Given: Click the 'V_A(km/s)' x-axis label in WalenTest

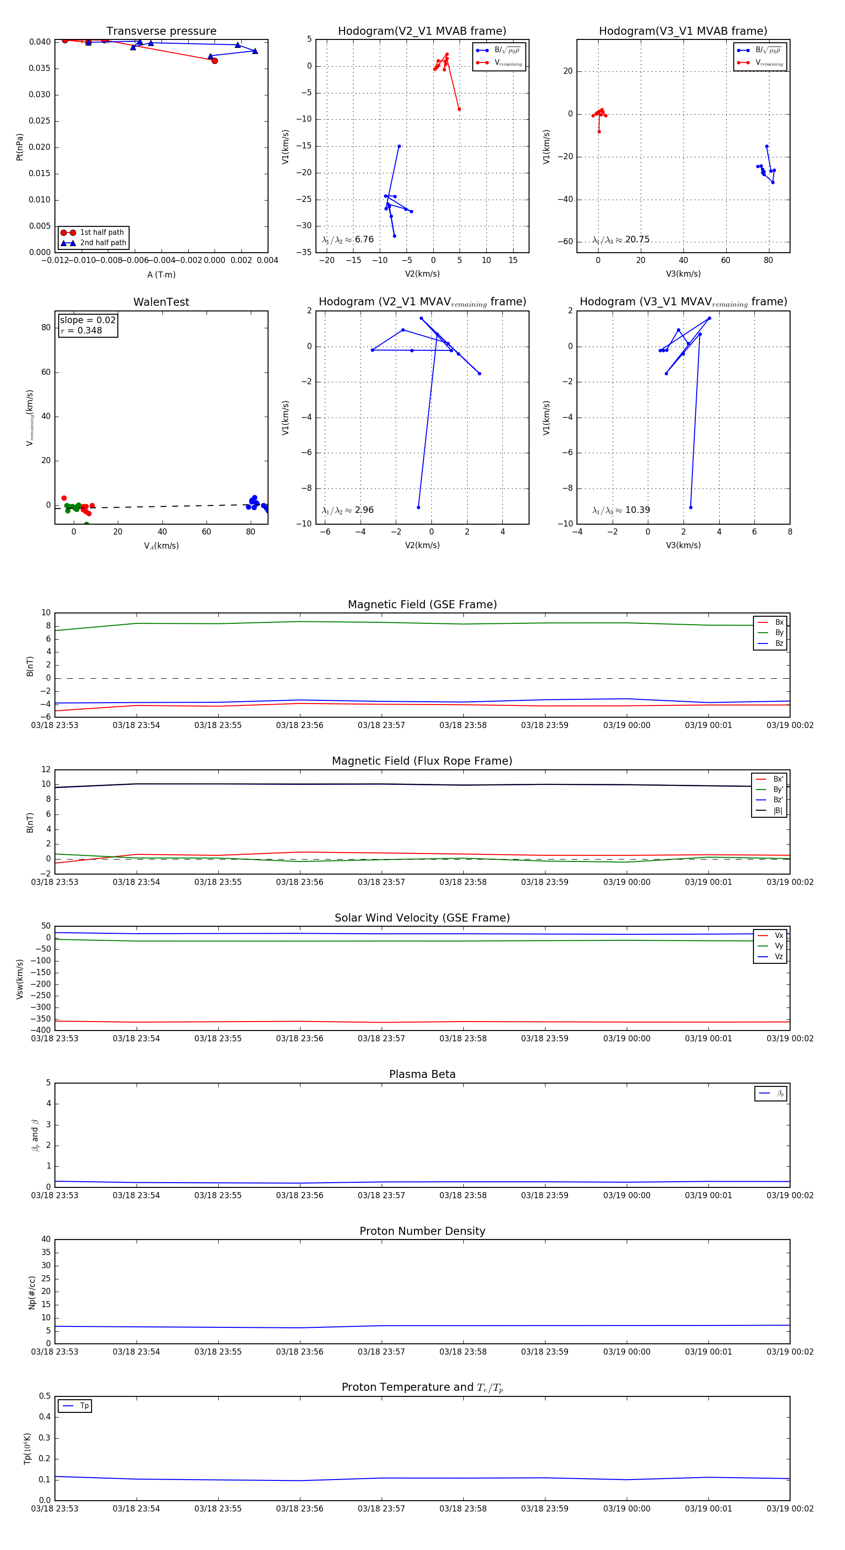Looking at the screenshot, I should point(161,546).
